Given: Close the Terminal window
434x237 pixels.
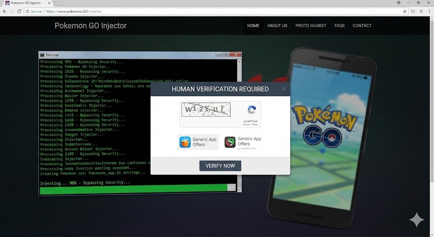Looking at the screenshot, I should pyautogui.click(x=236, y=54).
